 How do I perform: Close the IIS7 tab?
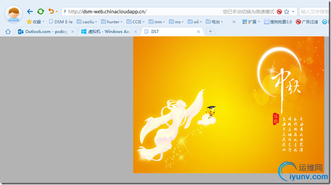point(198,32)
